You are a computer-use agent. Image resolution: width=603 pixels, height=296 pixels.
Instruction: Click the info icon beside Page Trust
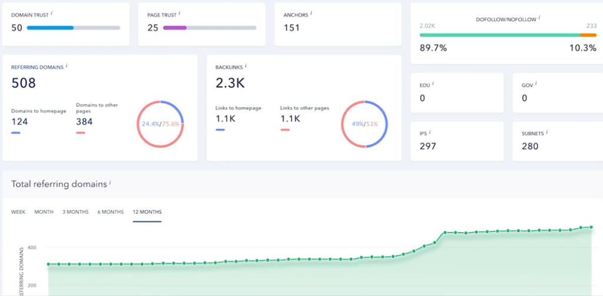click(179, 13)
